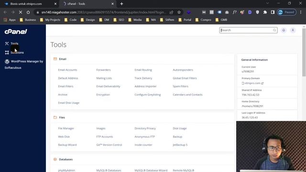Close the cPanel - Tools tab
The height and width of the screenshot is (172, 306).
(112, 4)
